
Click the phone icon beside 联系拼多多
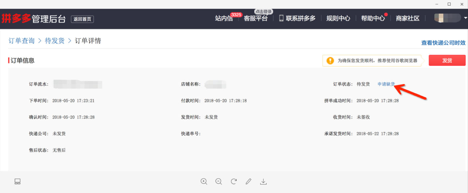click(281, 18)
